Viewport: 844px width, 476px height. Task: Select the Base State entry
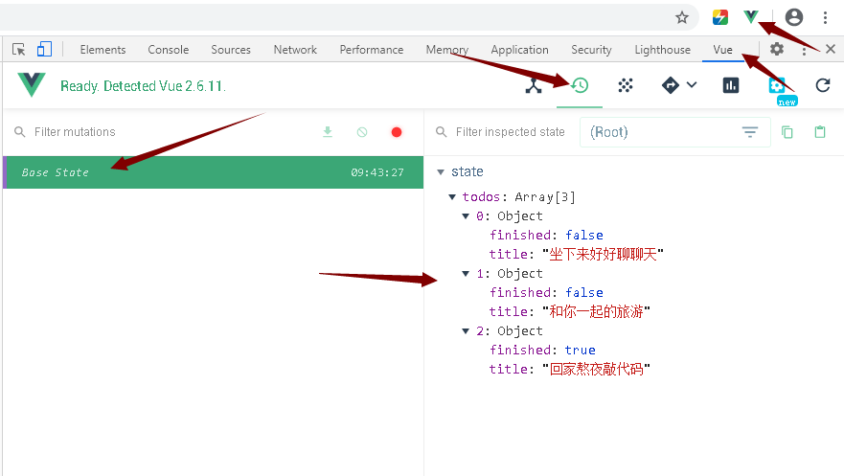[213, 172]
